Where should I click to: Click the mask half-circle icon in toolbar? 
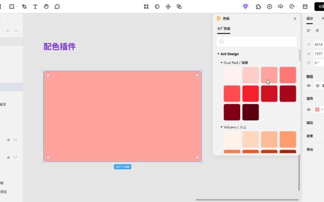click(x=157, y=6)
